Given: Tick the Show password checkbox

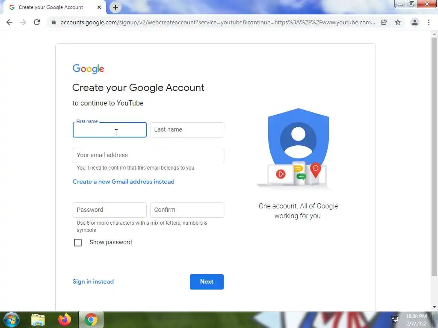Looking at the screenshot, I should (78, 243).
